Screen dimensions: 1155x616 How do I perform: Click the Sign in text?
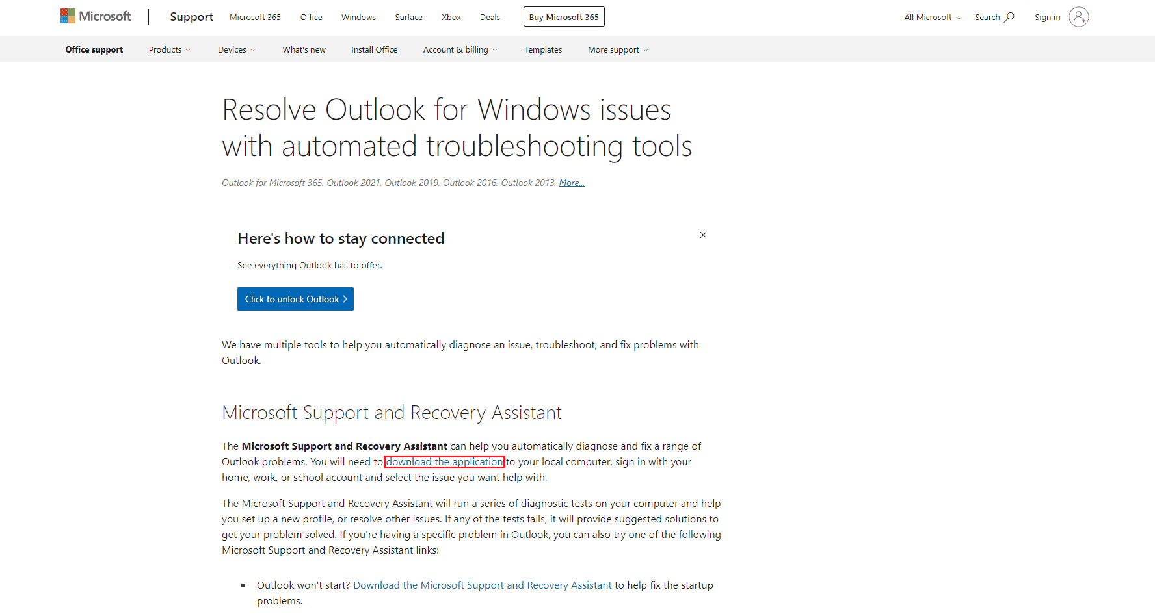click(1047, 17)
